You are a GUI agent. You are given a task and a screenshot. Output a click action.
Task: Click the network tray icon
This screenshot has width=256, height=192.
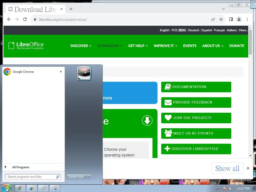pos(218,188)
